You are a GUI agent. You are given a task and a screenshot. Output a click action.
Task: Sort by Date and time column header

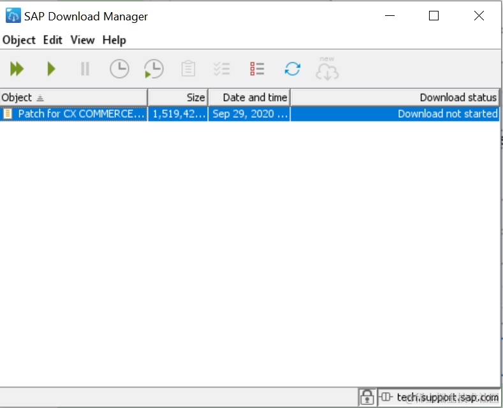pyautogui.click(x=249, y=97)
